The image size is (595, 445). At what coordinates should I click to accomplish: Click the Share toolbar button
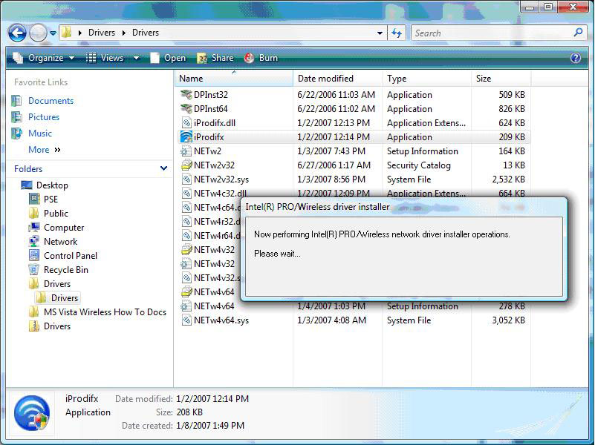pos(215,58)
